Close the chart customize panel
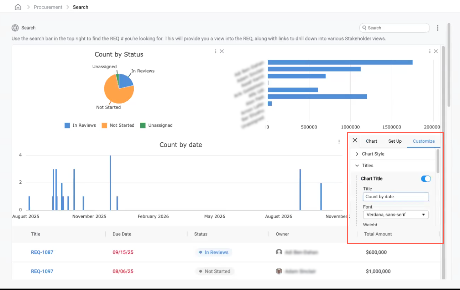 point(355,141)
